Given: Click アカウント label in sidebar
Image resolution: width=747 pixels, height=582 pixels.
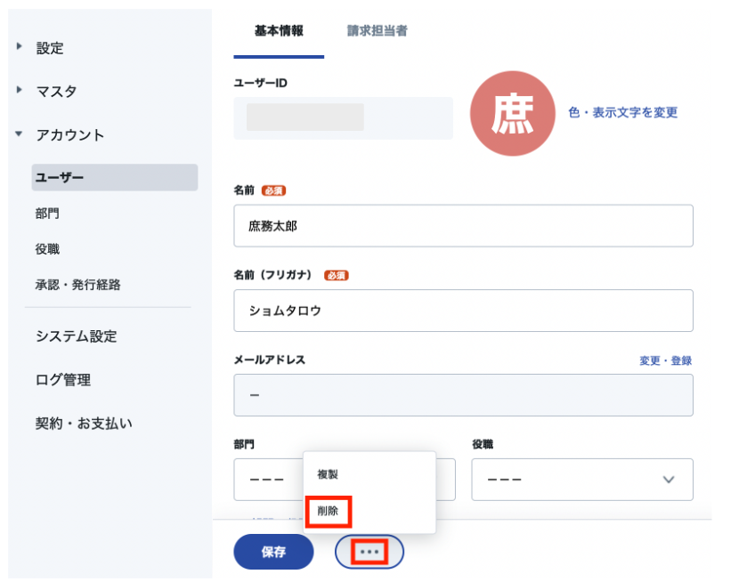Looking at the screenshot, I should [x=70, y=134].
